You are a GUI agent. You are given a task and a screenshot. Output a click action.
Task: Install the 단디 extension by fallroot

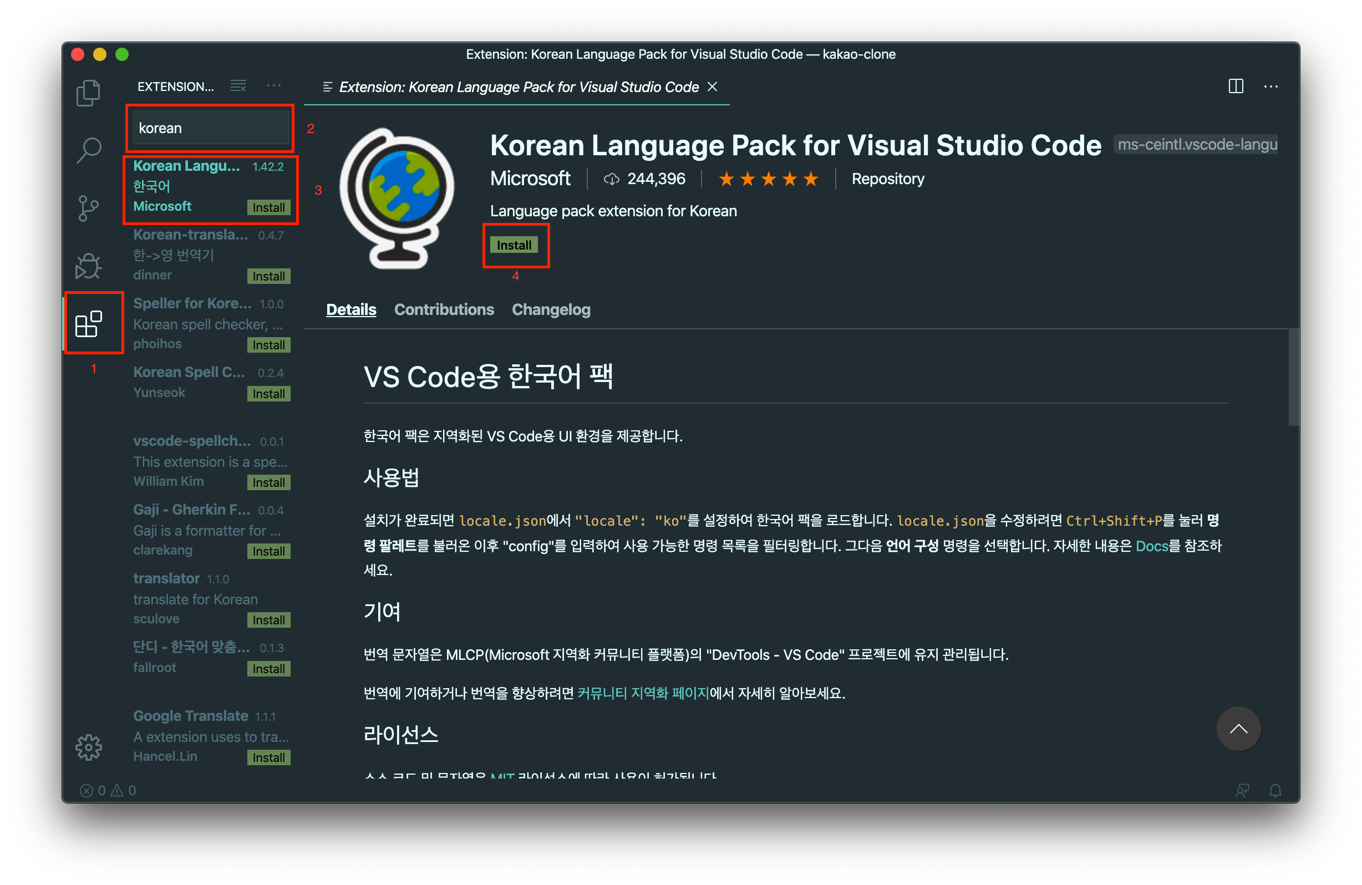[x=268, y=668]
